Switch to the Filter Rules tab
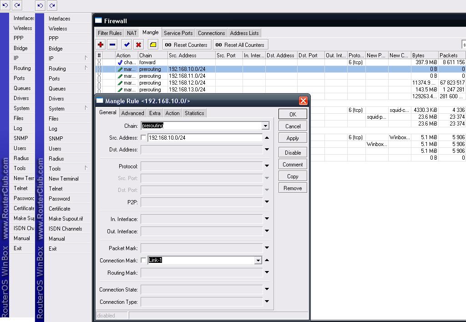Image resolution: width=466 pixels, height=322 pixels. 110,33
